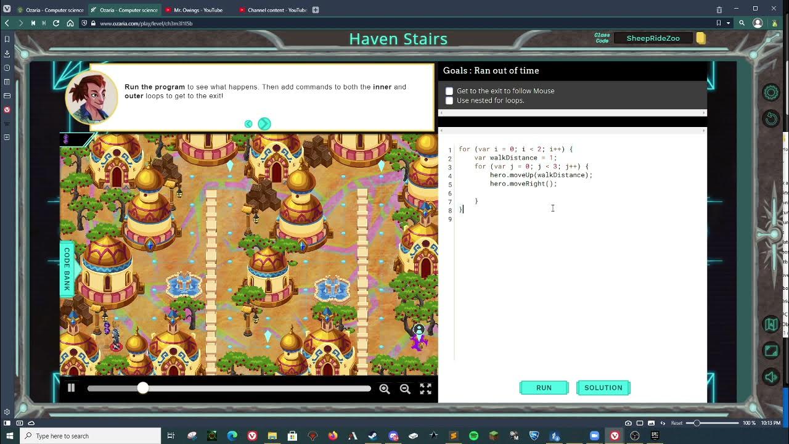
Task: Click the yellow icon beside the class code
Action: pos(701,38)
